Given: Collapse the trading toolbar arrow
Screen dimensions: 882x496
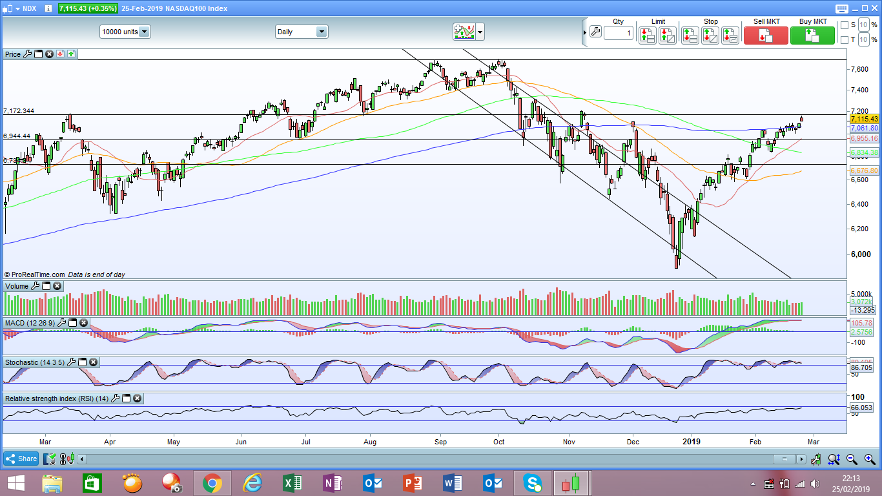Looking at the screenshot, I should (585, 32).
